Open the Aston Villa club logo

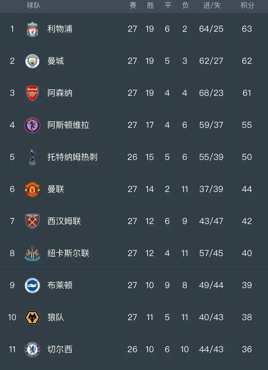[x=32, y=125]
